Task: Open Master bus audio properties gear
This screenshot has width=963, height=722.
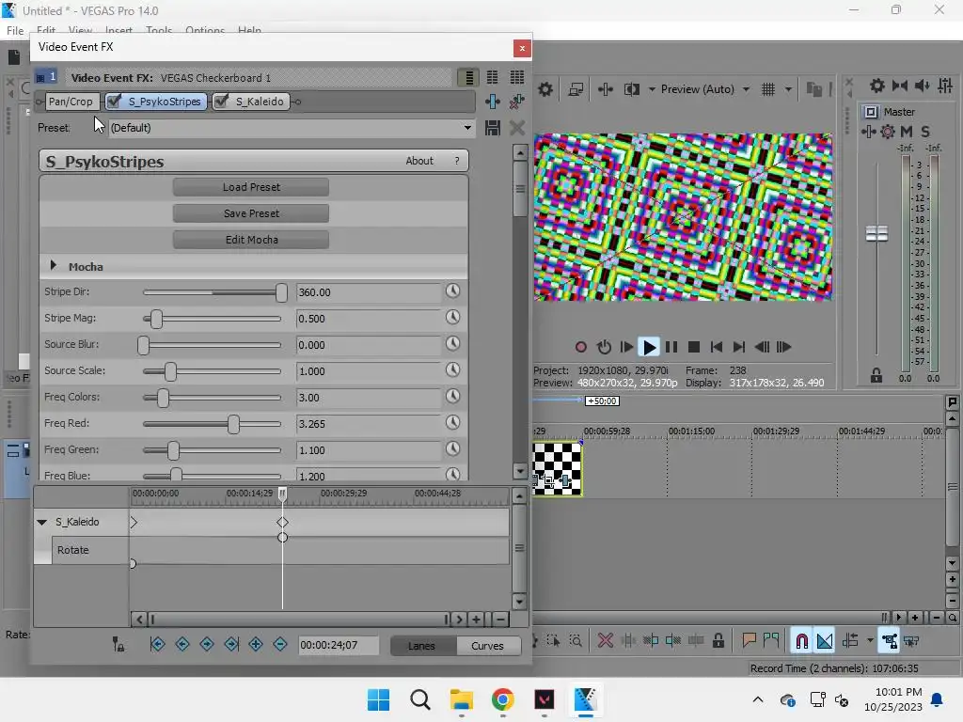Action: pyautogui.click(x=877, y=86)
